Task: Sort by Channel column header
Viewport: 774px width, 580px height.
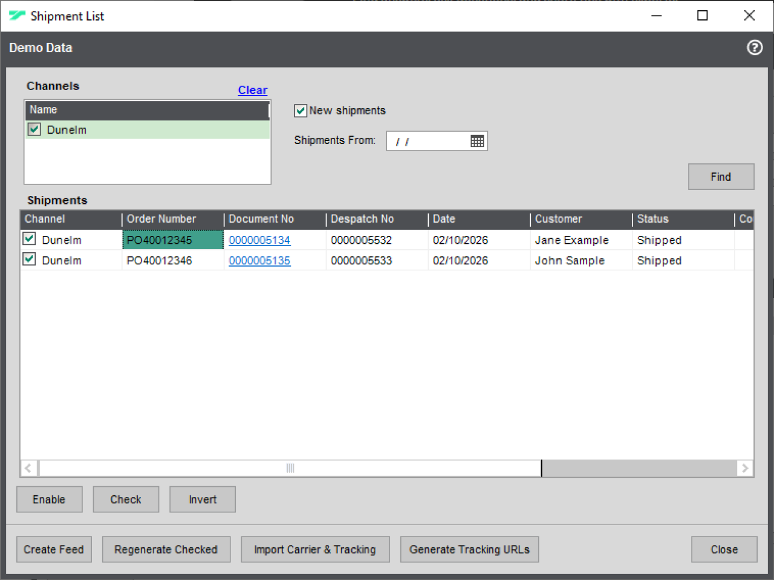Action: tap(71, 219)
